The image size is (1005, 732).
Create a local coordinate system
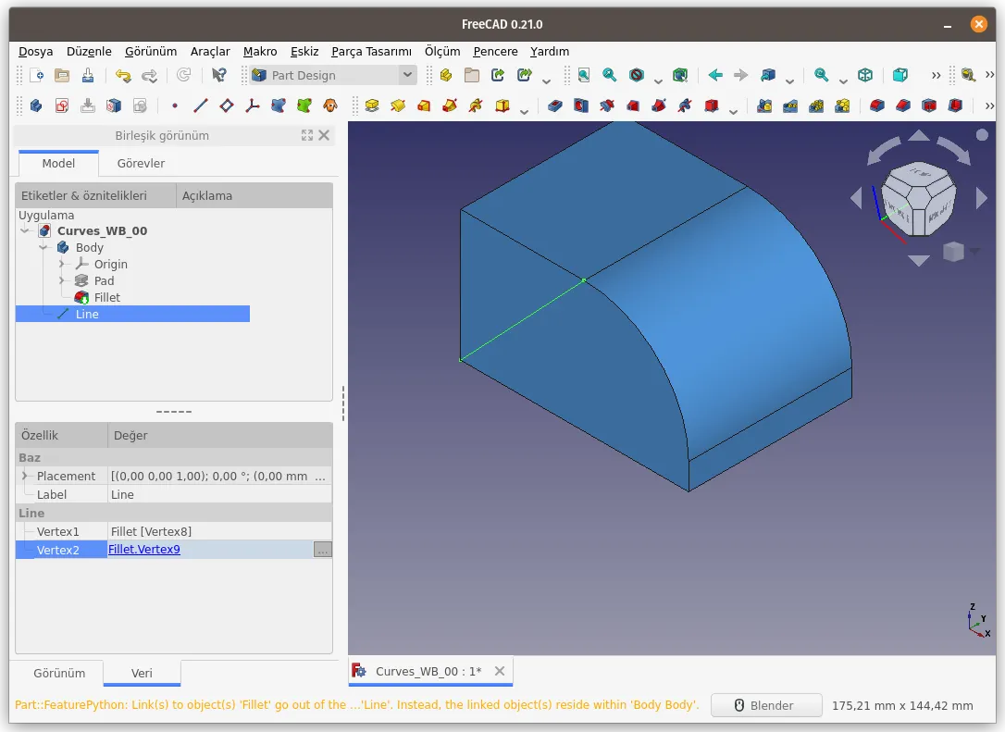[253, 105]
